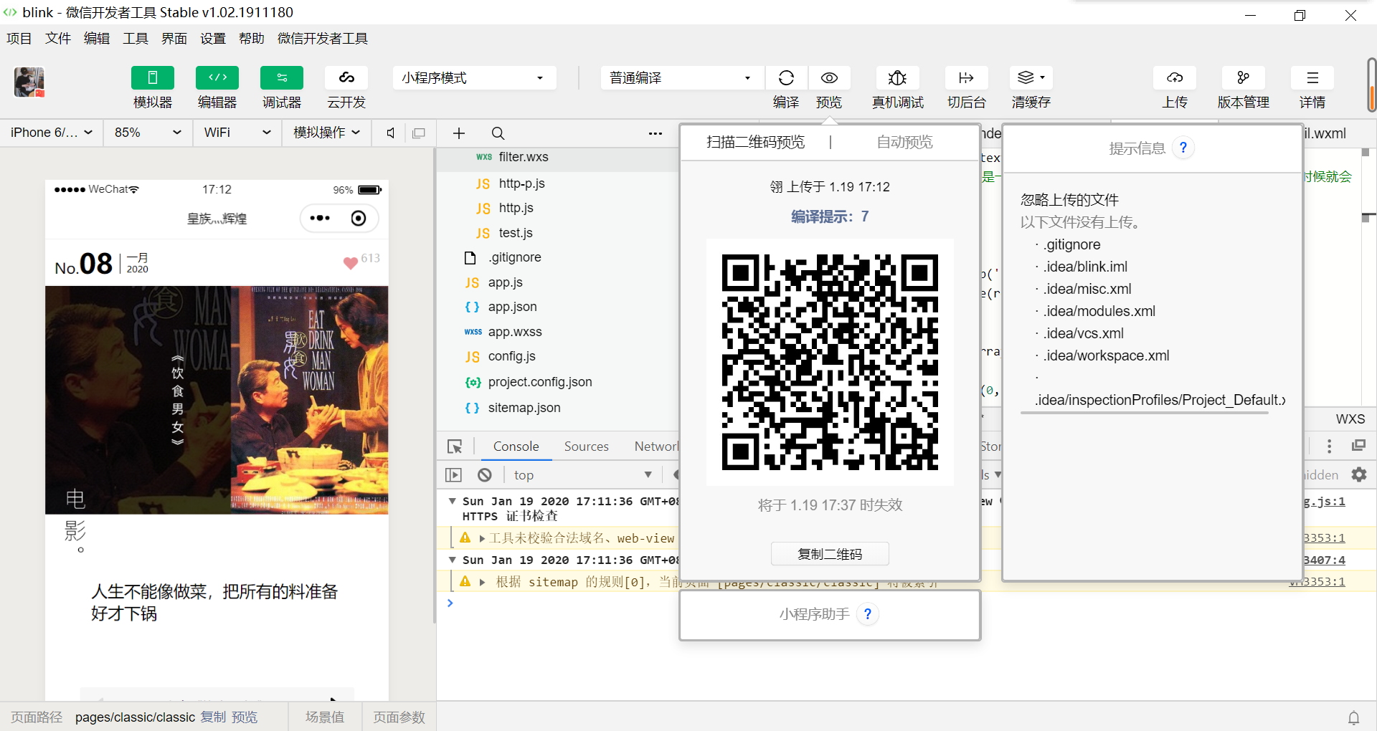This screenshot has width=1377, height=731.
Task: Open the top context dropdown
Action: pyautogui.click(x=582, y=475)
